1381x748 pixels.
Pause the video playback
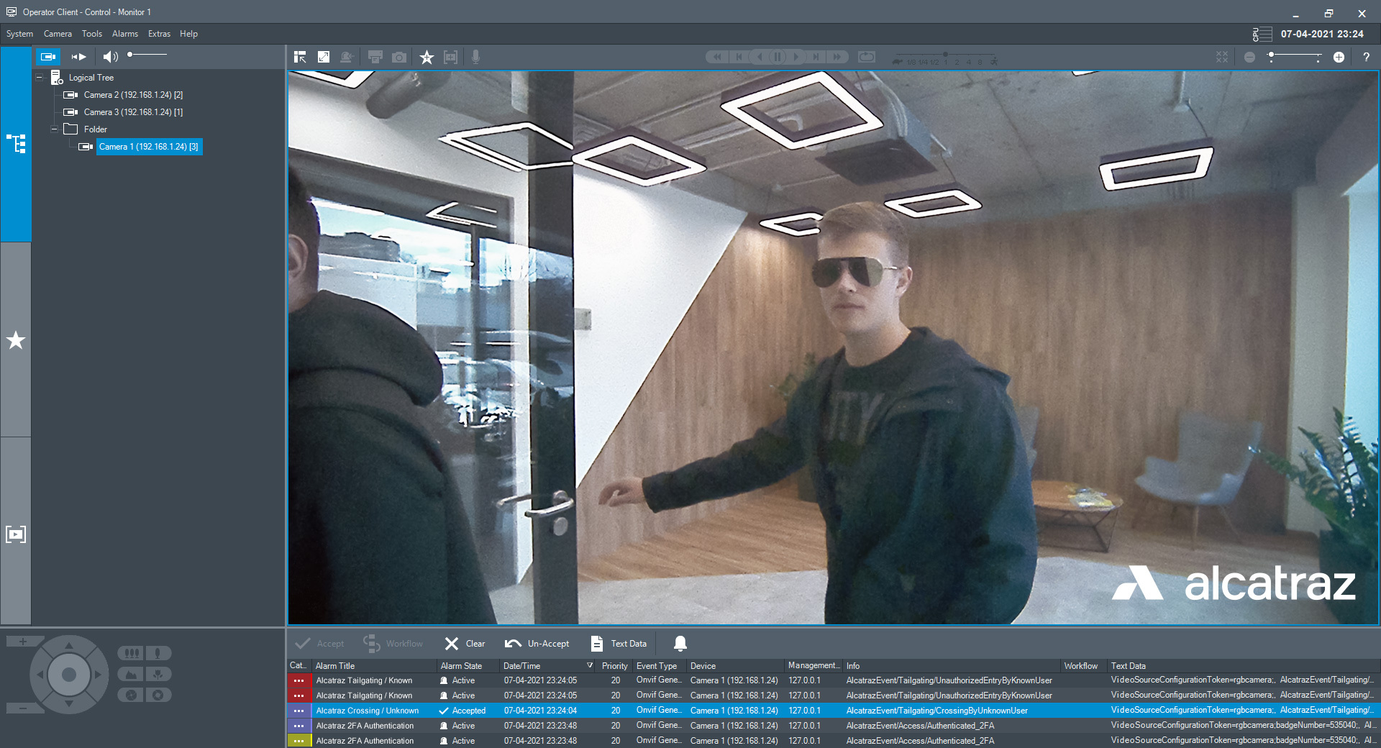coord(778,57)
